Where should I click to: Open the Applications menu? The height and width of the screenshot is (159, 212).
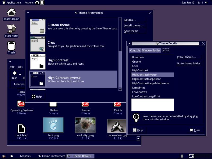tap(12, 3)
